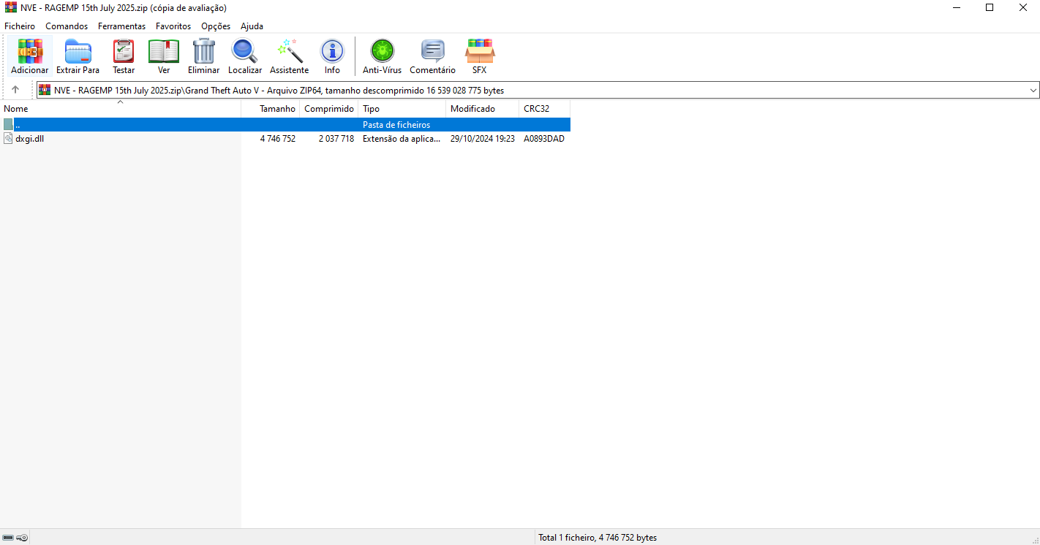Screen dimensions: 1040x545
Task: Open the Ajuda menu
Action: coord(252,26)
